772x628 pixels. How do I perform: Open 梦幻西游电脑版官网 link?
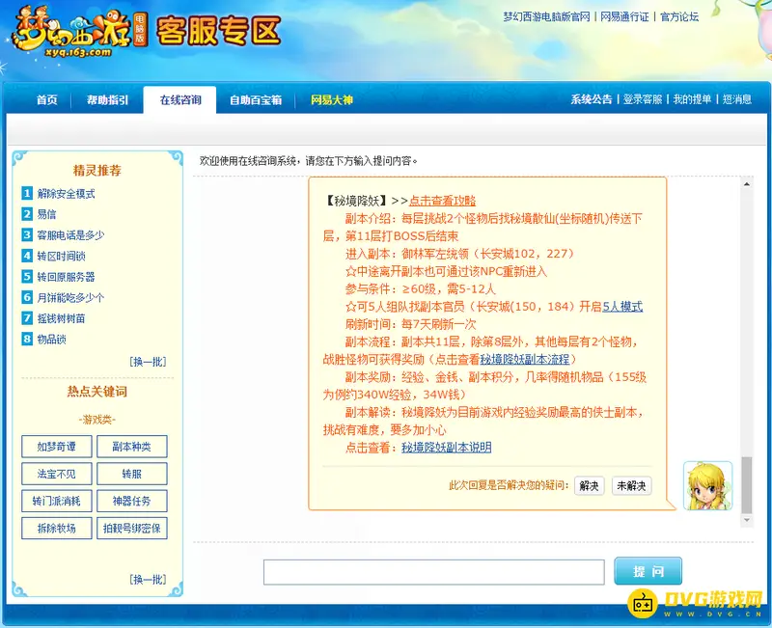tap(546, 16)
